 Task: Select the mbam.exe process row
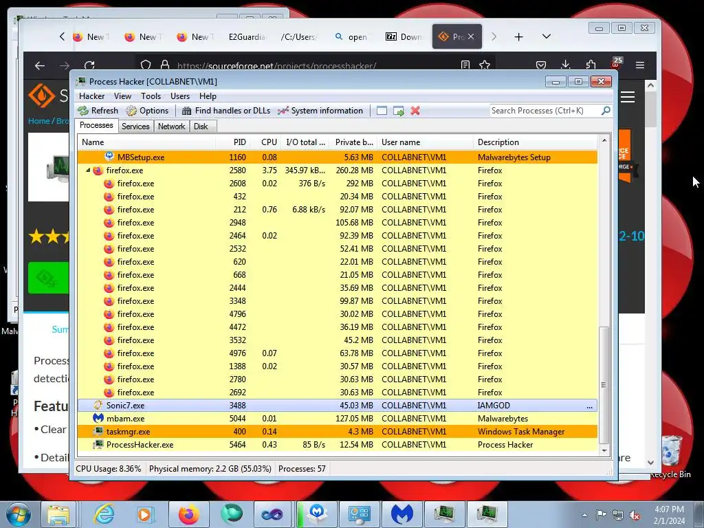337,419
